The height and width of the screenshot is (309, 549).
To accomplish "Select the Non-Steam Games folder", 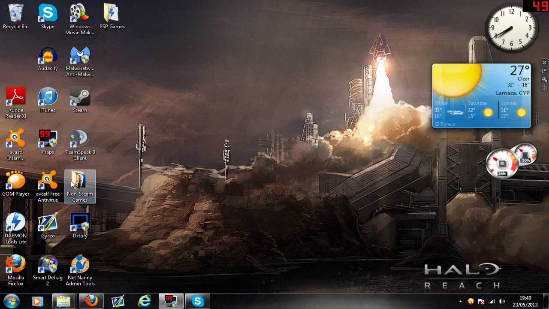I will 80,187.
